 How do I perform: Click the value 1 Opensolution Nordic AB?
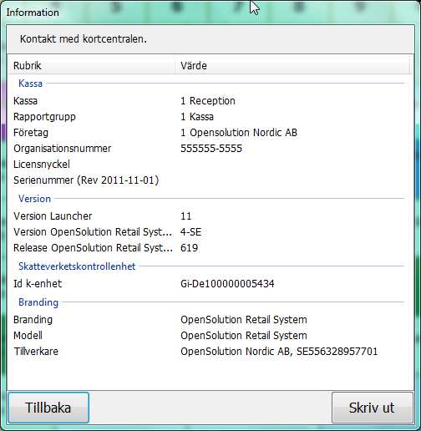[239, 133]
